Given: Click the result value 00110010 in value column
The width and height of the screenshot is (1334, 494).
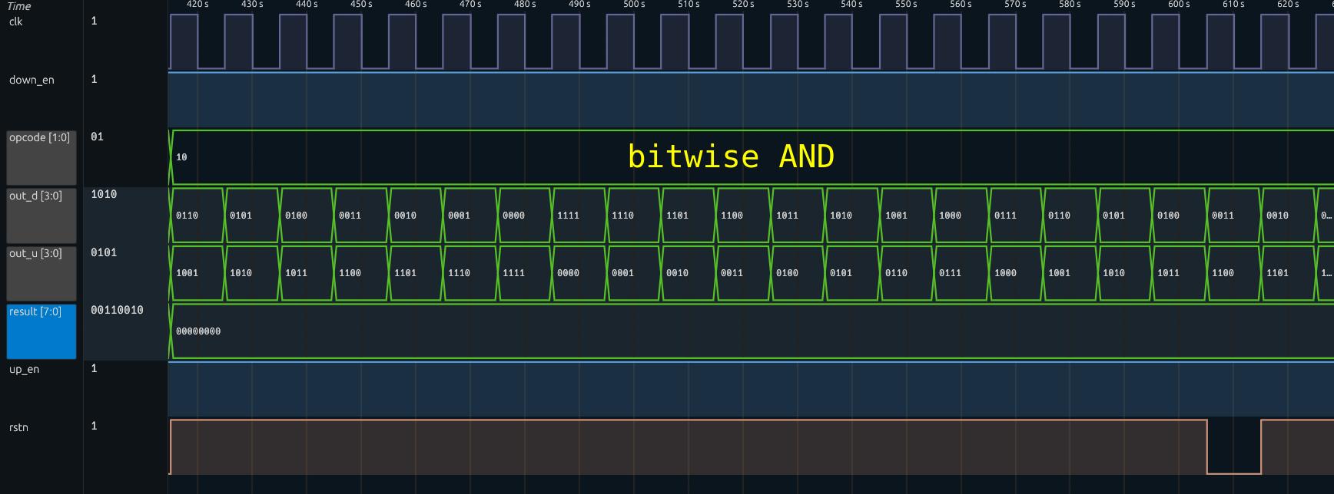Looking at the screenshot, I should pos(117,310).
